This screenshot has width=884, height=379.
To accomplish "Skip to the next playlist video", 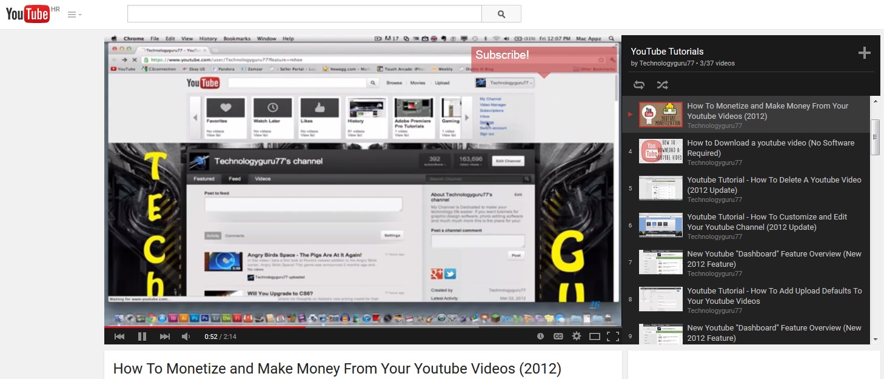I will tap(164, 337).
